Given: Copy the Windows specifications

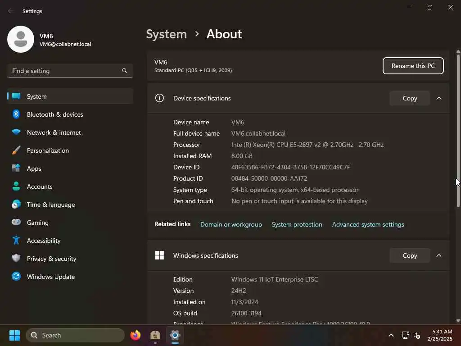Looking at the screenshot, I should click(x=410, y=255).
